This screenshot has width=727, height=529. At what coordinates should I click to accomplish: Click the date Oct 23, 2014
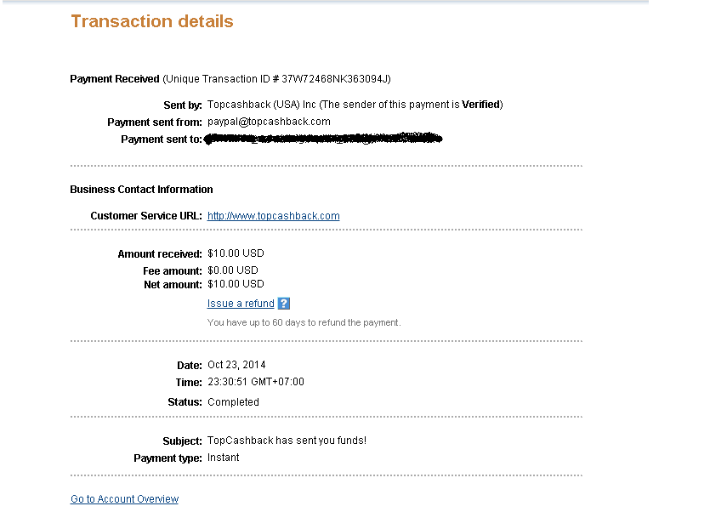click(236, 365)
